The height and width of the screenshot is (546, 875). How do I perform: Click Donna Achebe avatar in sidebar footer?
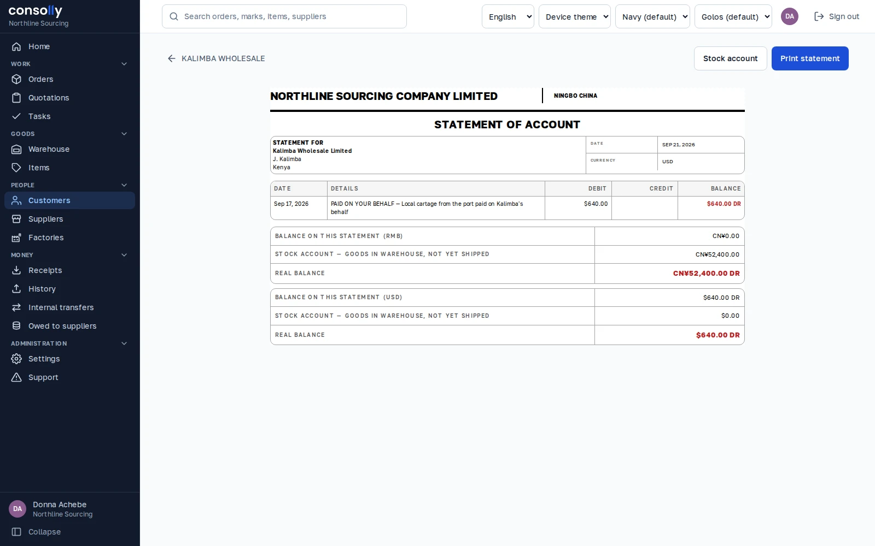(x=17, y=509)
